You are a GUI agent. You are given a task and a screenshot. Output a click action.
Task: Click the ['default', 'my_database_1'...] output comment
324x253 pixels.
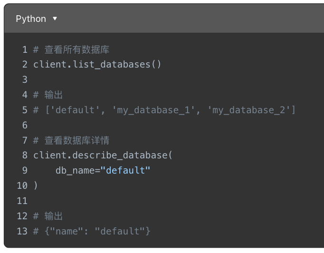coord(164,110)
